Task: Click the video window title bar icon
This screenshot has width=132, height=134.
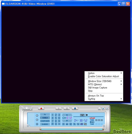Action: [3, 4]
